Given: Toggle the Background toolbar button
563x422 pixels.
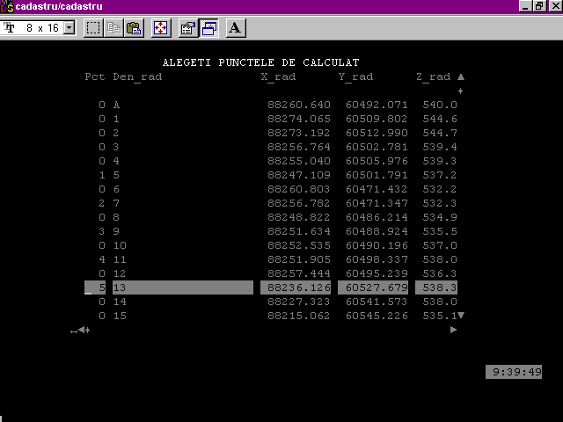Looking at the screenshot, I should [x=209, y=28].
